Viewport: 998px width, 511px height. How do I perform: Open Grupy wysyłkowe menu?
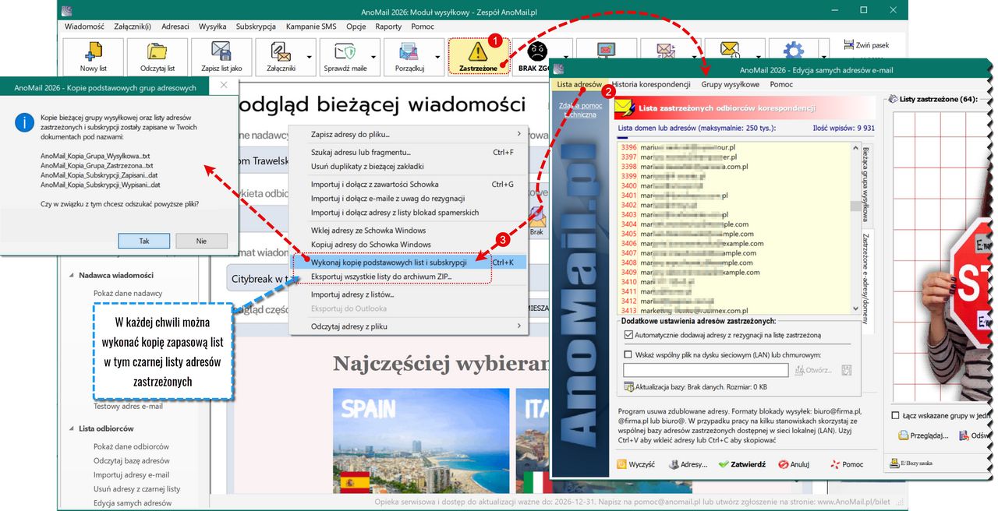(730, 84)
